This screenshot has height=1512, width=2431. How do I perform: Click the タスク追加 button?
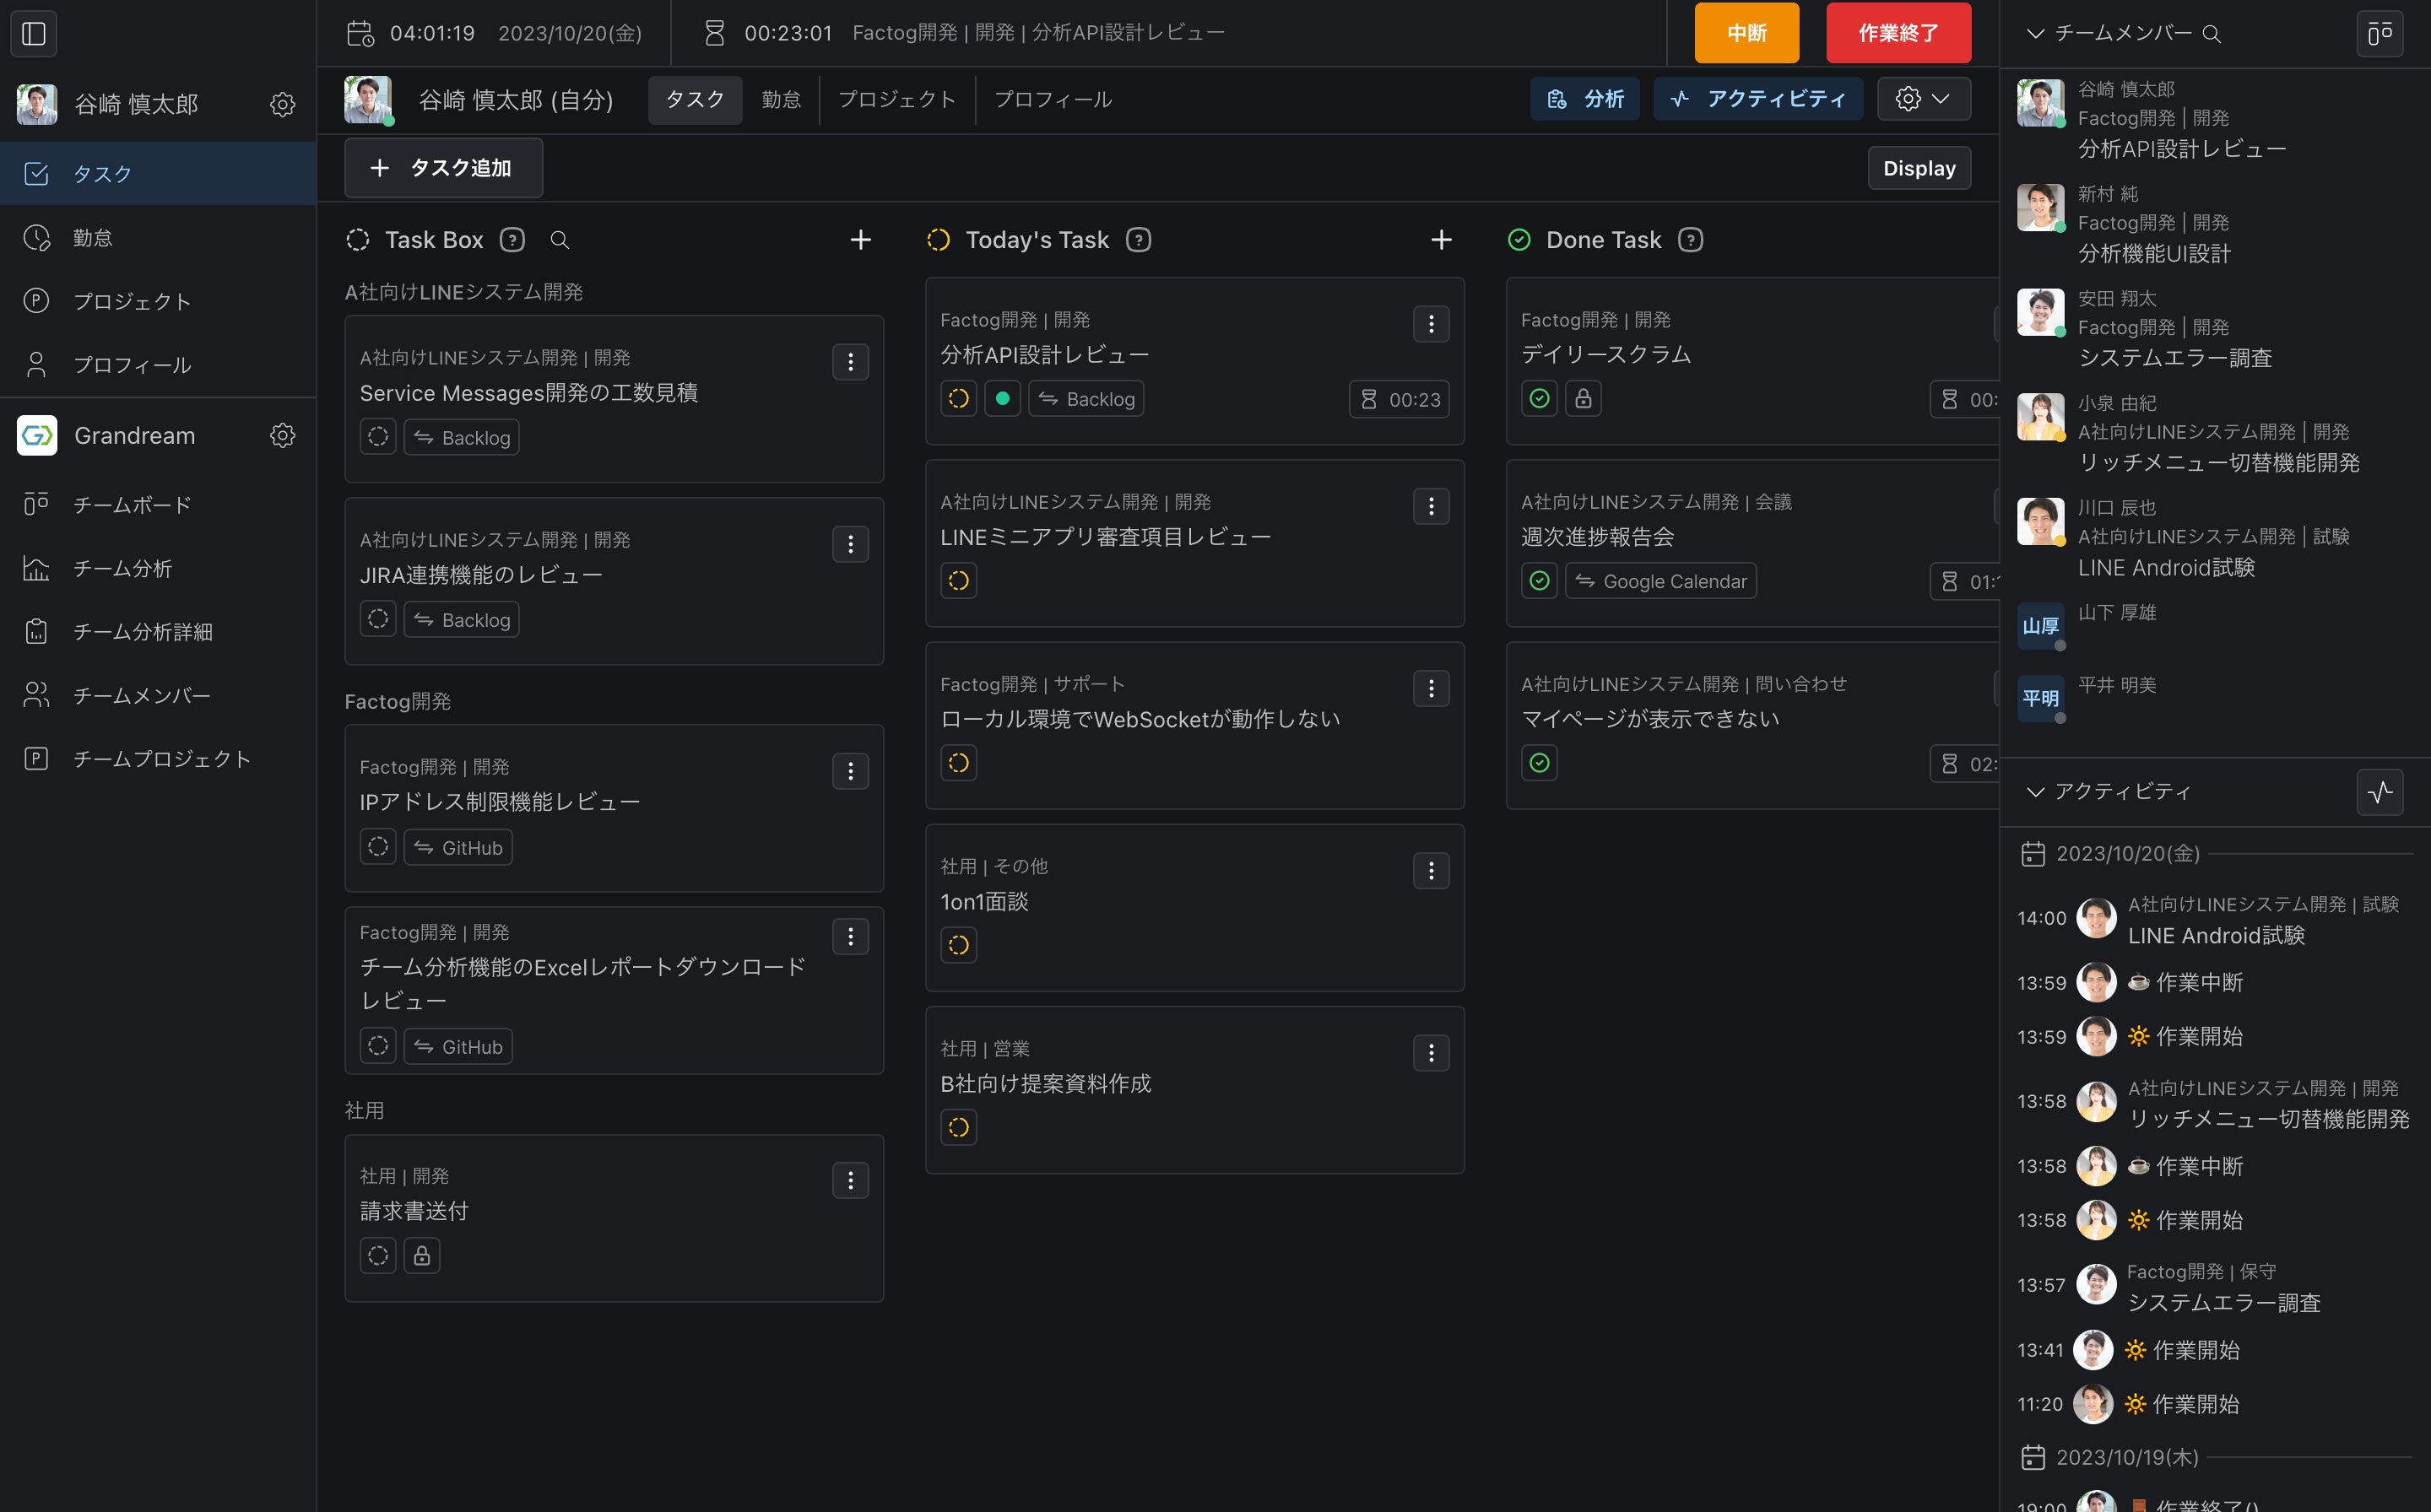pos(443,168)
